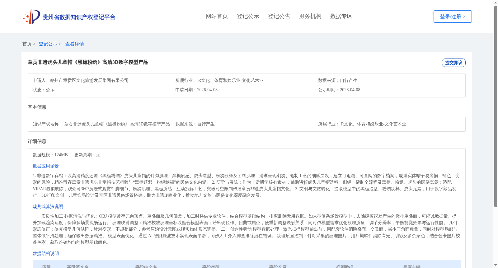The image size is (498, 268).
Task: Click 数据来源：自行产生 in the header card
Action: 338,81
